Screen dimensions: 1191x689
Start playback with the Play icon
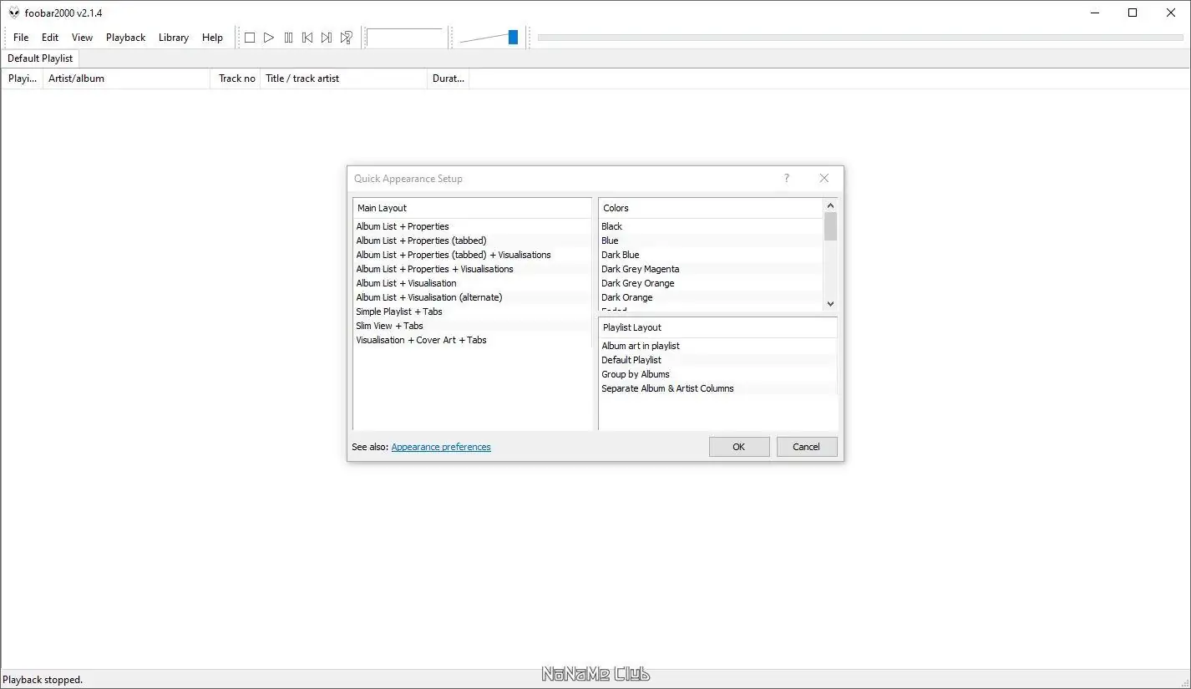pyautogui.click(x=269, y=38)
